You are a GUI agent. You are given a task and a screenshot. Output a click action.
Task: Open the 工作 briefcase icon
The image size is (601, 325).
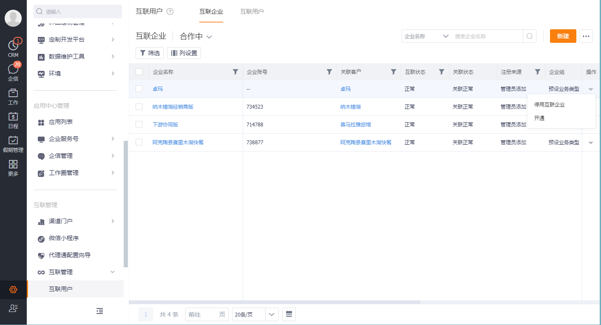point(13,92)
